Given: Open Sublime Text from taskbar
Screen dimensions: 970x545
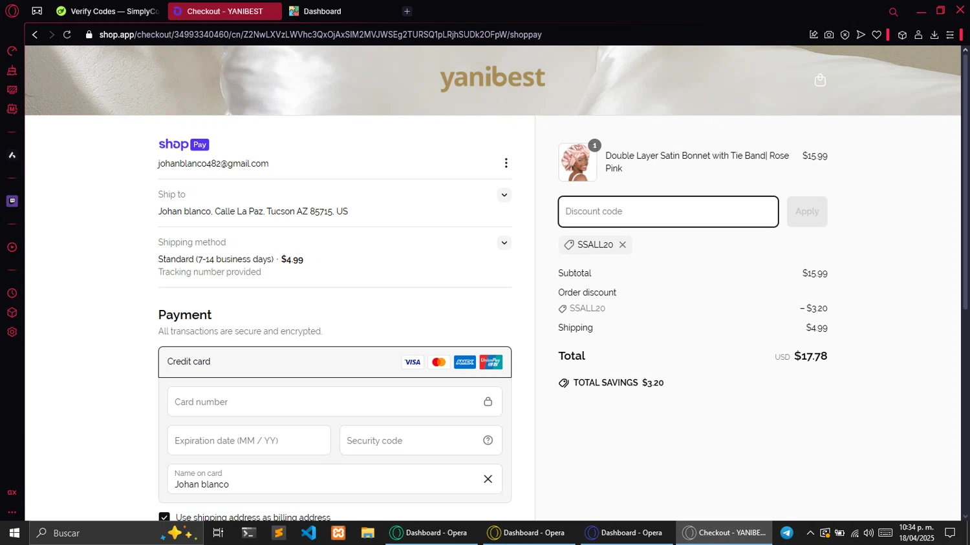Looking at the screenshot, I should tap(279, 533).
